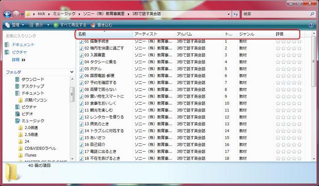Select file 14 トラブルに対処する

(104, 131)
